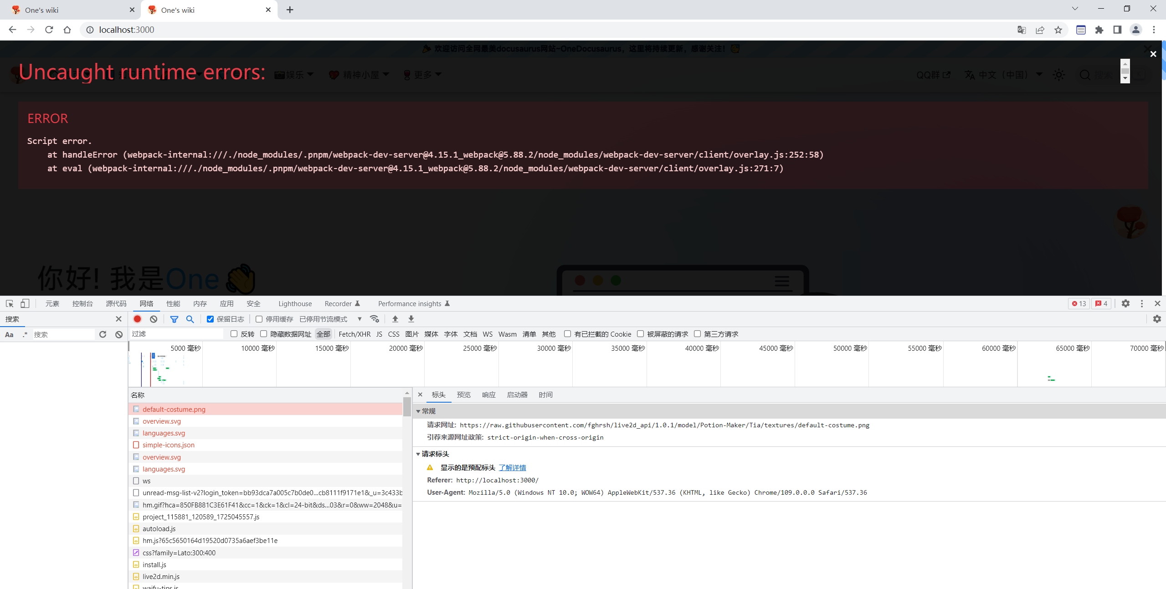Check the 第三方请求 checkbox

click(697, 334)
